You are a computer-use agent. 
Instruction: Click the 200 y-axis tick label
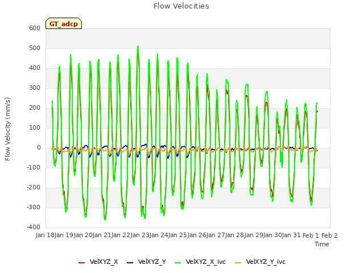(x=35, y=107)
